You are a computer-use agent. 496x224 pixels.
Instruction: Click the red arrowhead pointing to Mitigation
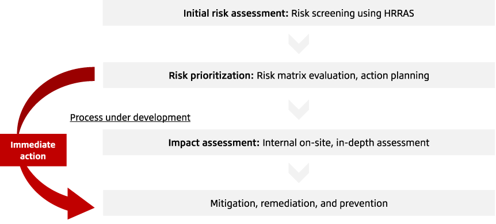pos(81,203)
